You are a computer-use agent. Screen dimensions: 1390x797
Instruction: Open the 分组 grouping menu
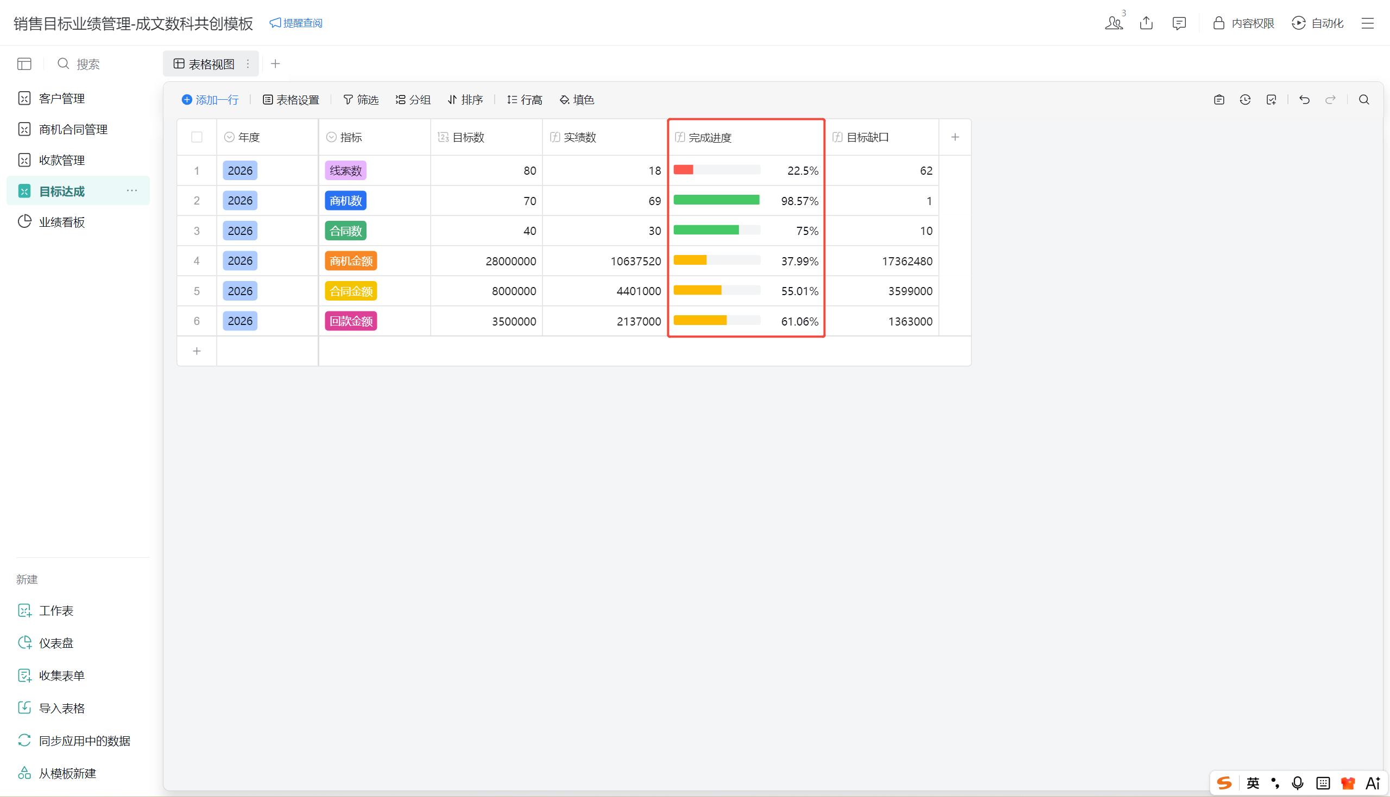point(413,100)
